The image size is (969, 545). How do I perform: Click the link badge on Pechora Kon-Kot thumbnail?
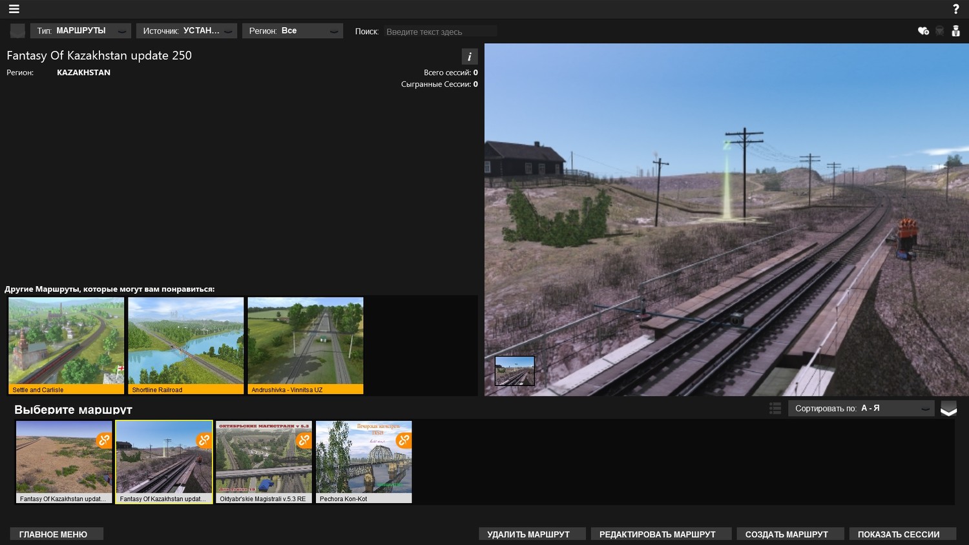click(404, 440)
